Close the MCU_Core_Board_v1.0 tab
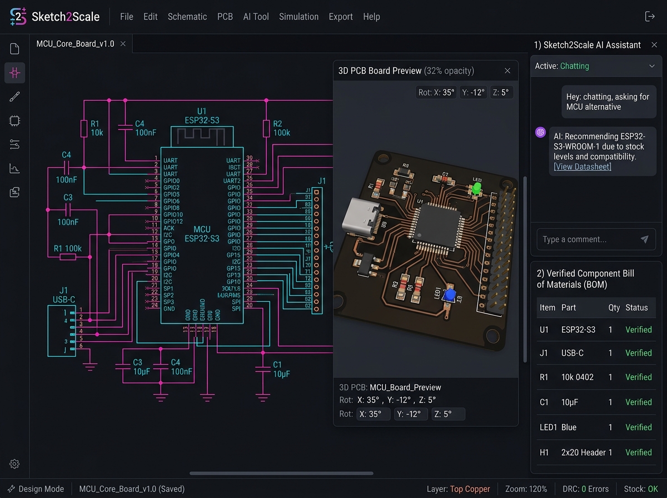The height and width of the screenshot is (498, 667). (x=123, y=43)
